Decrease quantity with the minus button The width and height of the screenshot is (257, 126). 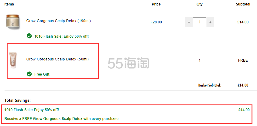coord(189,22)
